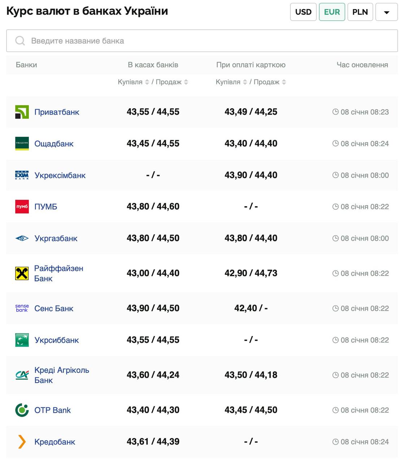
Task: Click the Sense Bank logo icon
Action: tap(22, 308)
